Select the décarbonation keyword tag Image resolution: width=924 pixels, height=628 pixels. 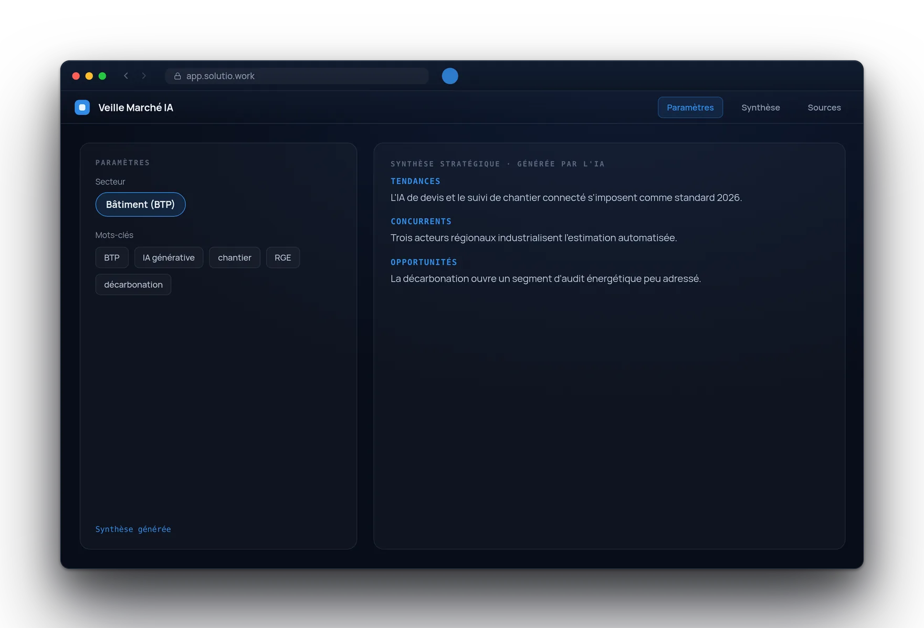[133, 285]
